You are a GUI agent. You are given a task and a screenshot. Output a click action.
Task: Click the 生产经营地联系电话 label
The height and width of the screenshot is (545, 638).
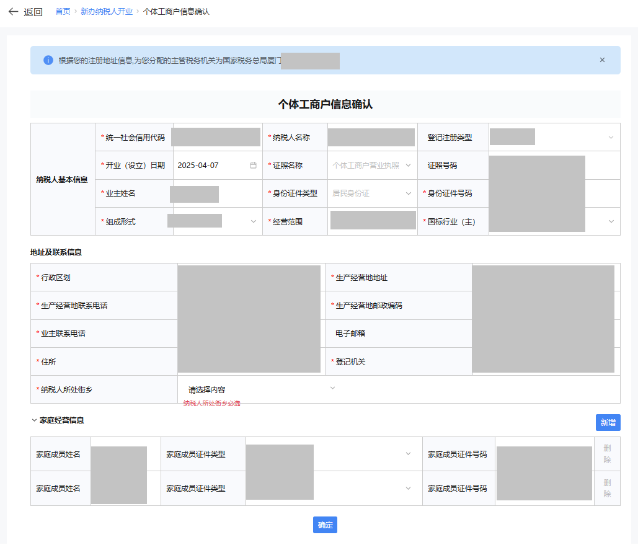pos(74,305)
